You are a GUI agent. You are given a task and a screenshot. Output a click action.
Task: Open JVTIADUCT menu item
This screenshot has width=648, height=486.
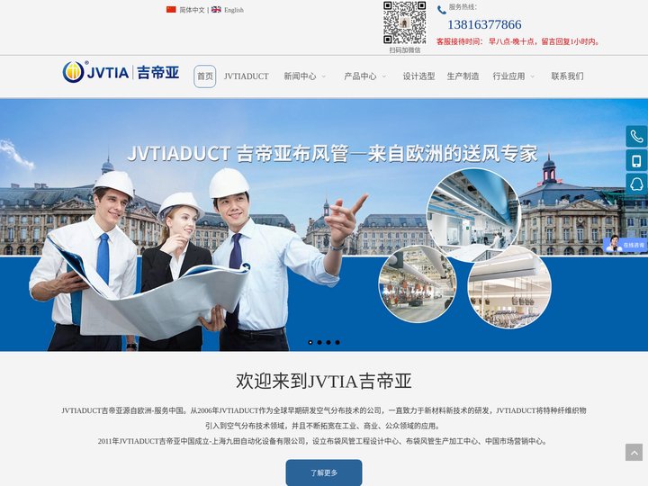click(x=247, y=76)
